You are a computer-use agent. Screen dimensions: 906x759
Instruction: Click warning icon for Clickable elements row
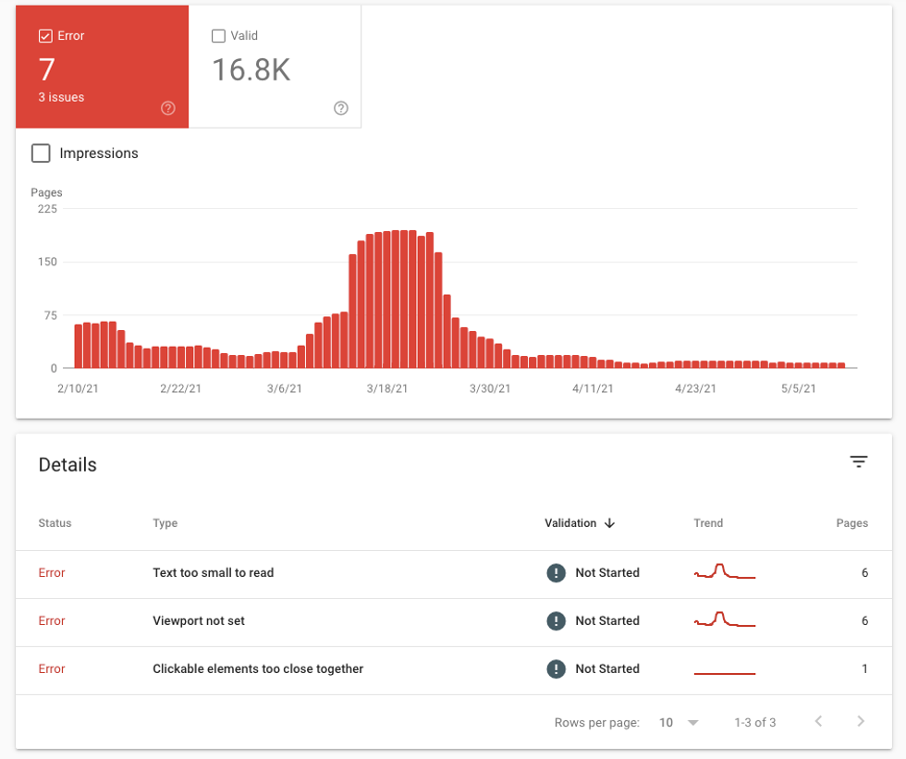coord(556,669)
